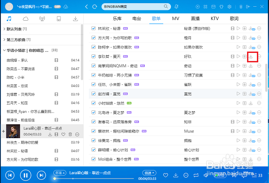Open the apps grid icon in title bar
This screenshot has width=269, height=183.
[205, 7]
